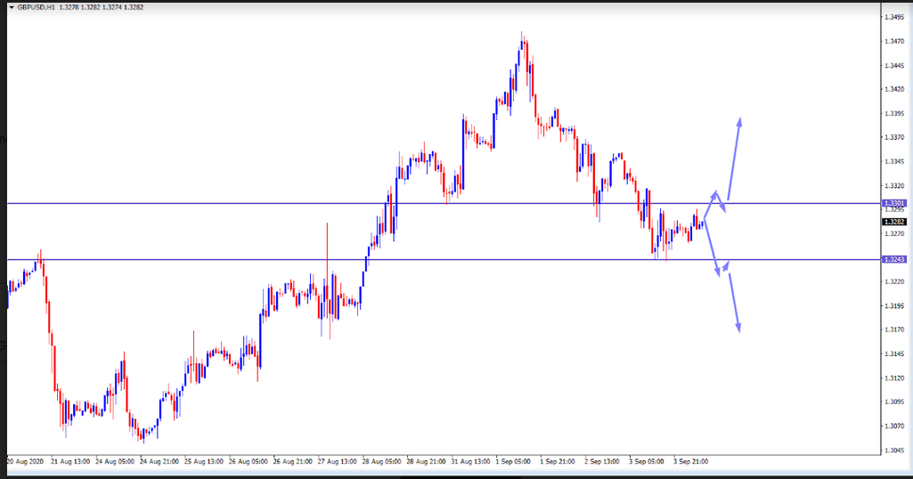Click the 1.3170 price axis label
This screenshot has width=913, height=479.
pyautogui.click(x=894, y=329)
